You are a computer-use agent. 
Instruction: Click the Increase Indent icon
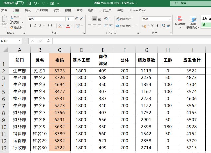click(x=111, y=26)
